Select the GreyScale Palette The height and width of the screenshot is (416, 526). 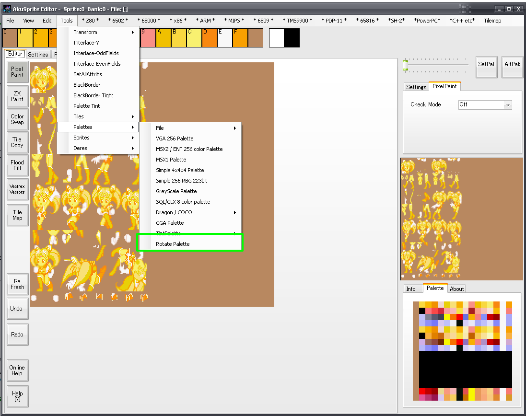[x=190, y=191]
